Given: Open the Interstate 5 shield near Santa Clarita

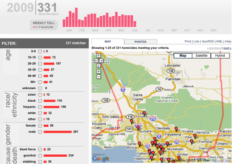Looking at the screenshot, I should pyautogui.click(x=123, y=90).
